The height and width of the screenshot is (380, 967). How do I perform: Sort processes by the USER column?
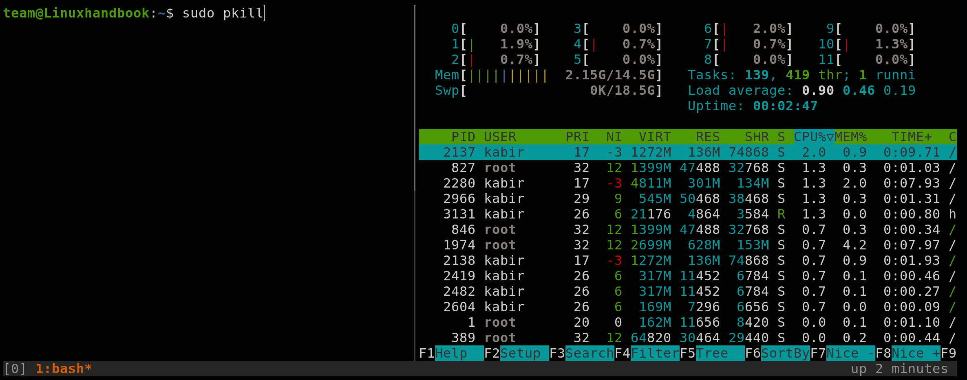click(500, 137)
